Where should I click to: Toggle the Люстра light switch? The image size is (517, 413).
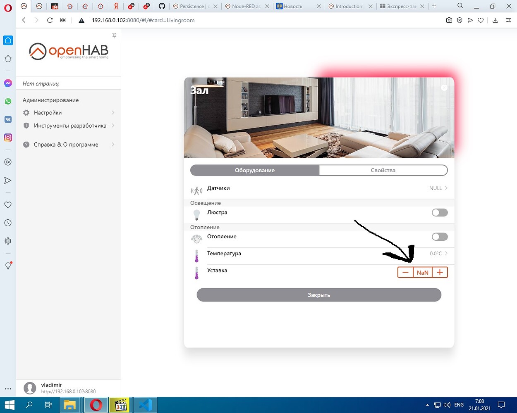click(x=439, y=213)
